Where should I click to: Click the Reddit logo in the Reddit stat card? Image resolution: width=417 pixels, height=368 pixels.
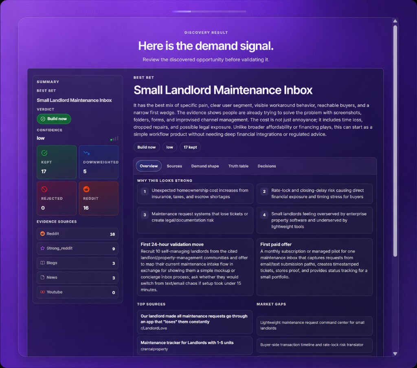[86, 189]
